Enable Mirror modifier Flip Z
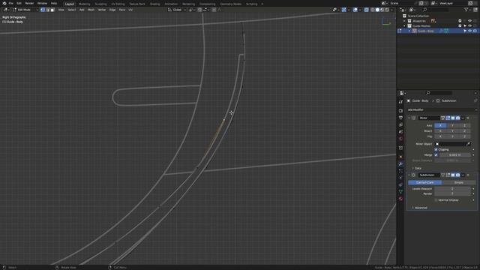 tap(464, 136)
